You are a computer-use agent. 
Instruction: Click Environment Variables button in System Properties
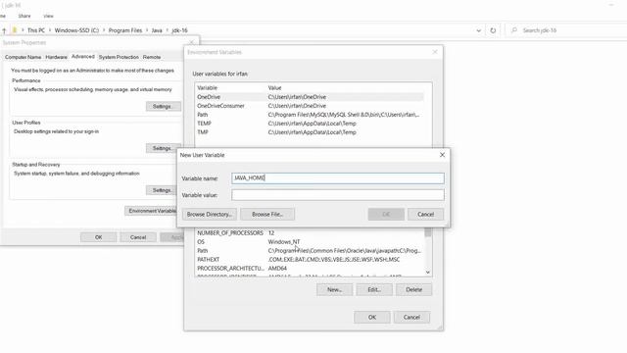151,211
